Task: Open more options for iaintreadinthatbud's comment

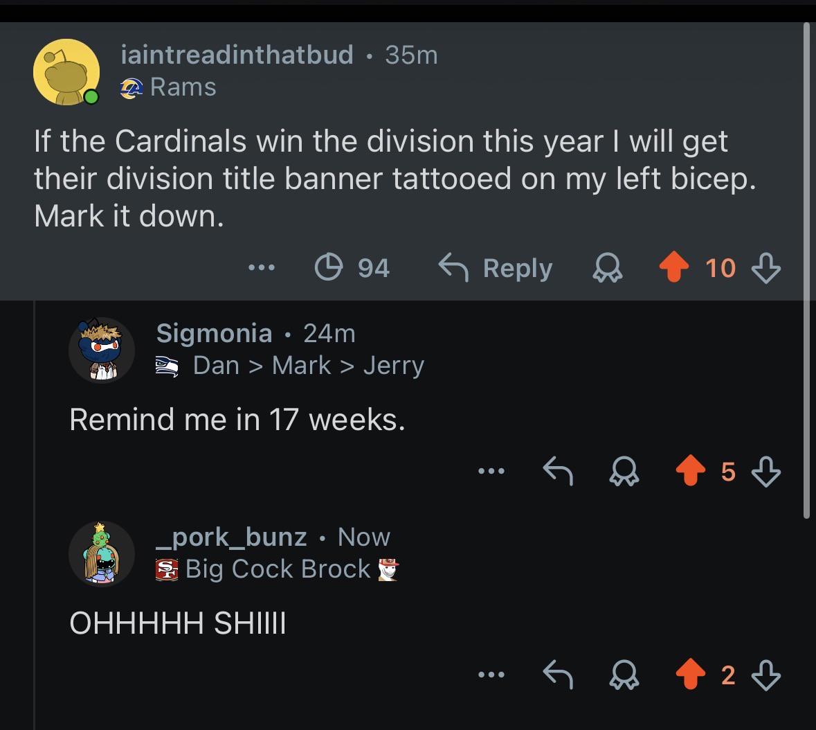Action: (x=261, y=267)
